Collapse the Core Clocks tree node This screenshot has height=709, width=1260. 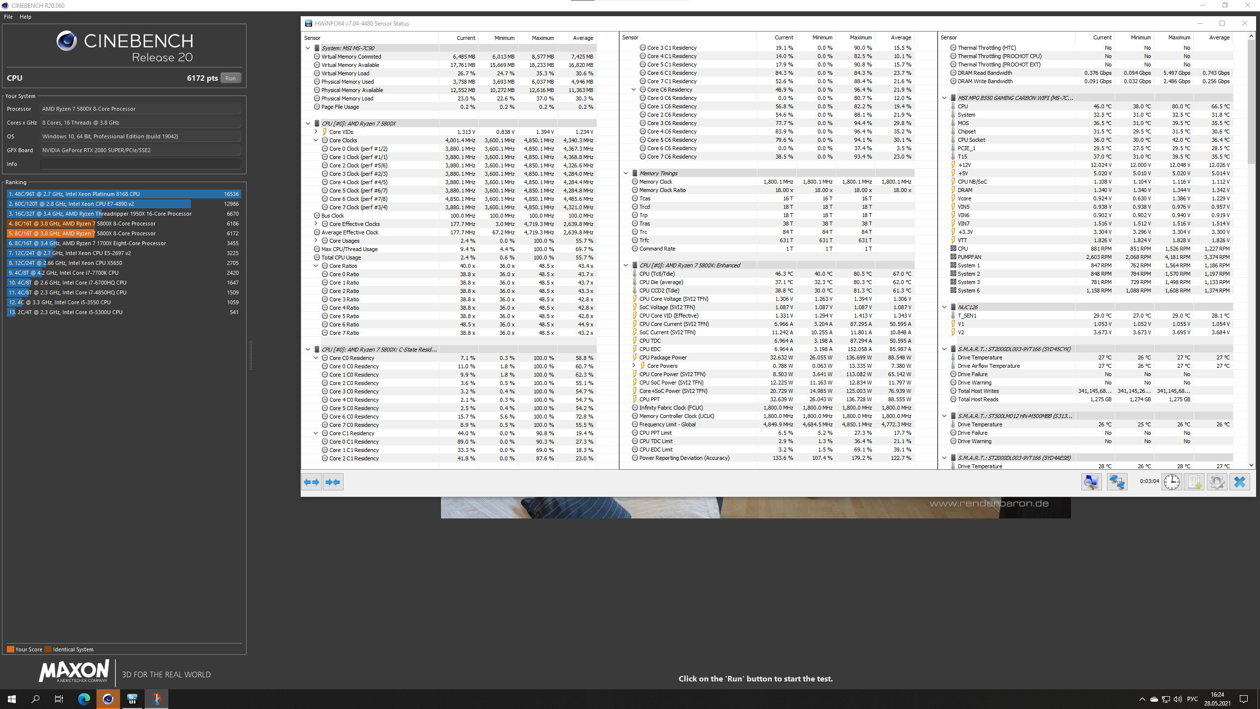316,140
